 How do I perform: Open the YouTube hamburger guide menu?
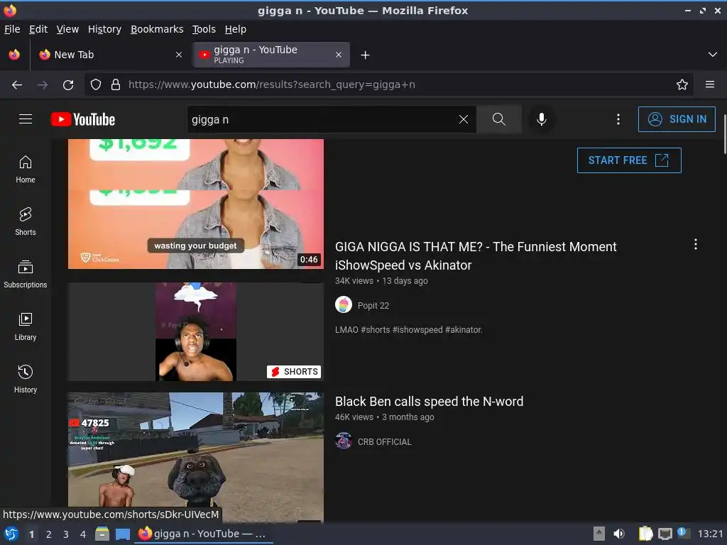pyautogui.click(x=26, y=119)
